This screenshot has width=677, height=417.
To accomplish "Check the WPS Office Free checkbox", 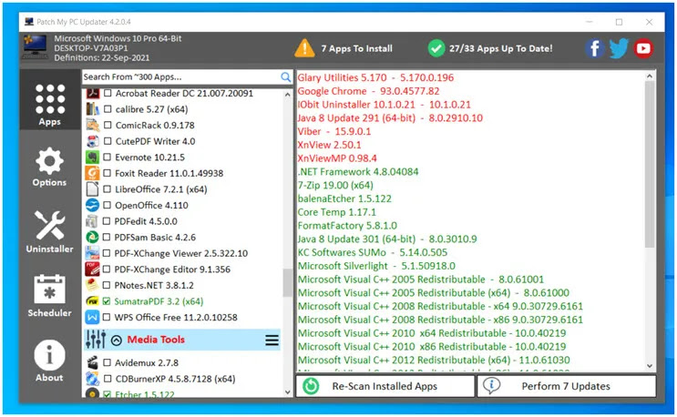I will pyautogui.click(x=107, y=318).
